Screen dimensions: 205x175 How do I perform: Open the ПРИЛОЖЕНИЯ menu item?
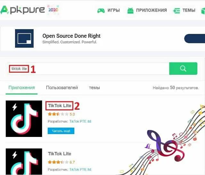152,10
